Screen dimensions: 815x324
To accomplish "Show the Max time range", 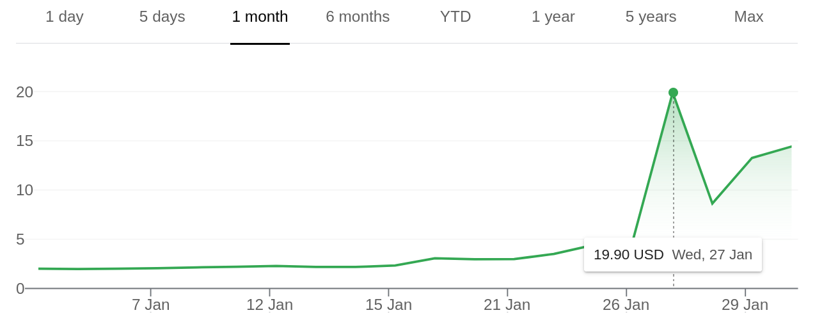I will click(x=748, y=17).
